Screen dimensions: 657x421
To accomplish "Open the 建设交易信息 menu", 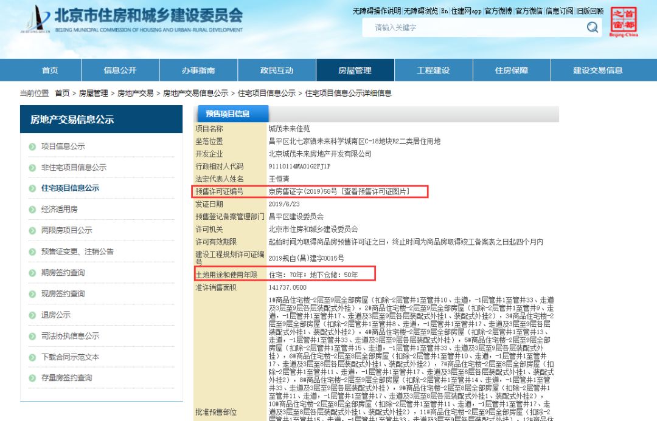I will (x=599, y=70).
